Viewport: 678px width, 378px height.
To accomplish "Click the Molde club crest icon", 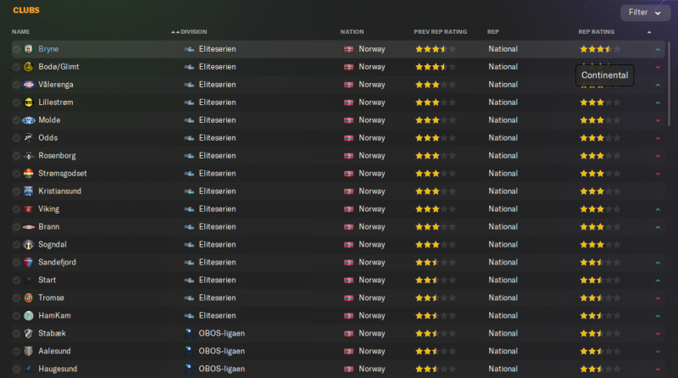I will click(29, 120).
